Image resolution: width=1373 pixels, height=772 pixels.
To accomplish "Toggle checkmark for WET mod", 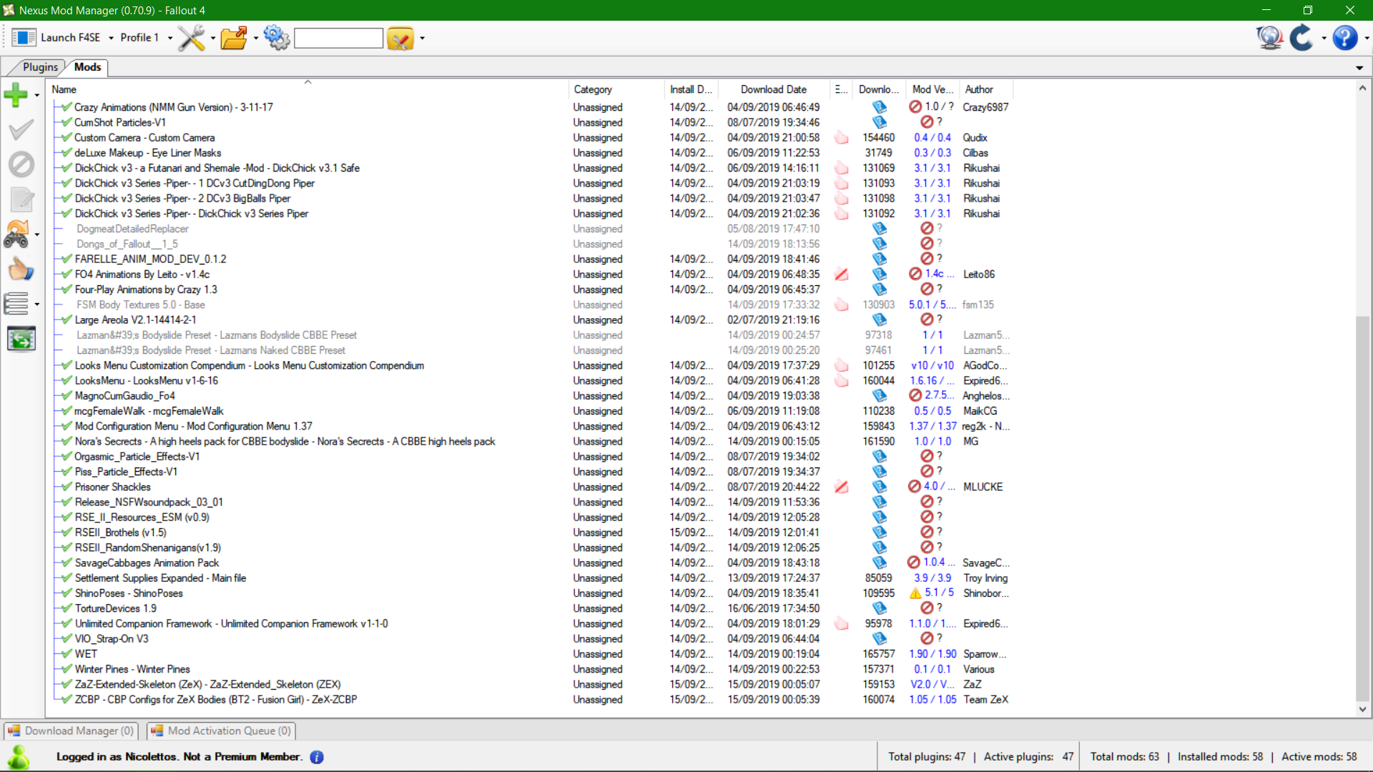I will click(67, 654).
